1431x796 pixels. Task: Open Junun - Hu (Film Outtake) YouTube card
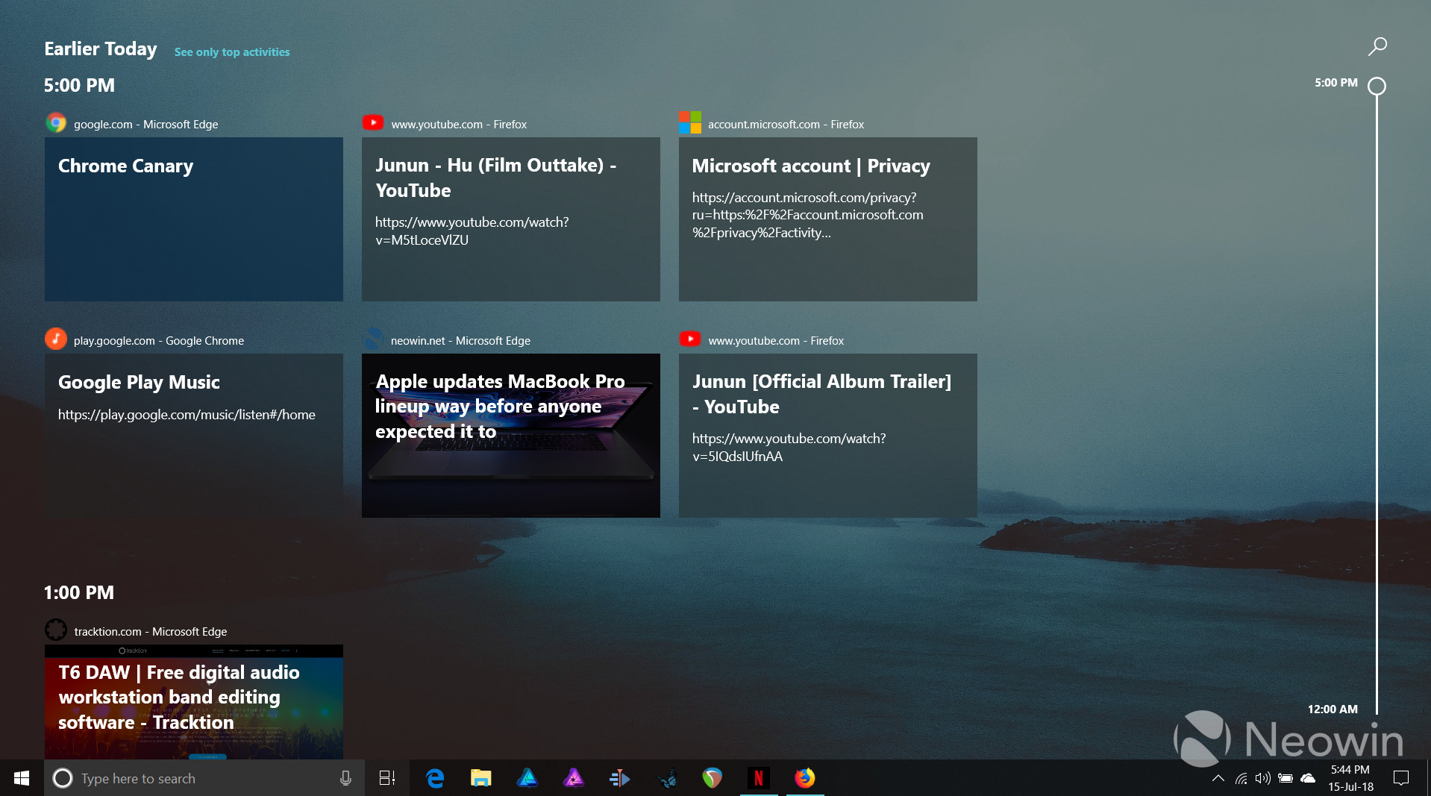(x=511, y=219)
